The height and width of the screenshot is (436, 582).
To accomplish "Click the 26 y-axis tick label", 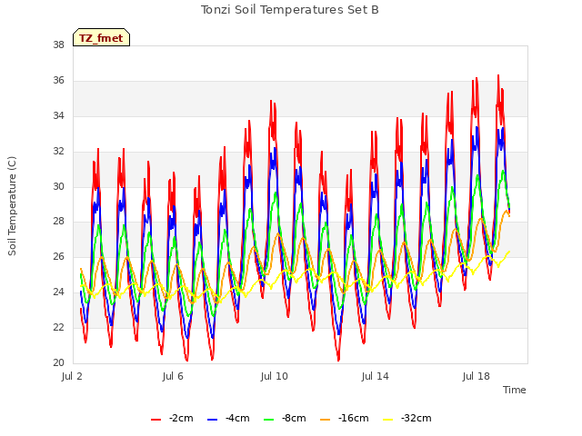I will [58, 256].
